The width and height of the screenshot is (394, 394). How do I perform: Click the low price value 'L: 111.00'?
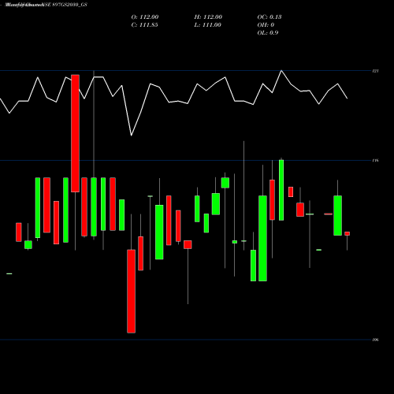click(207, 25)
